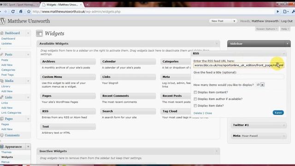Toggle the Media menu section arrow

28,81
